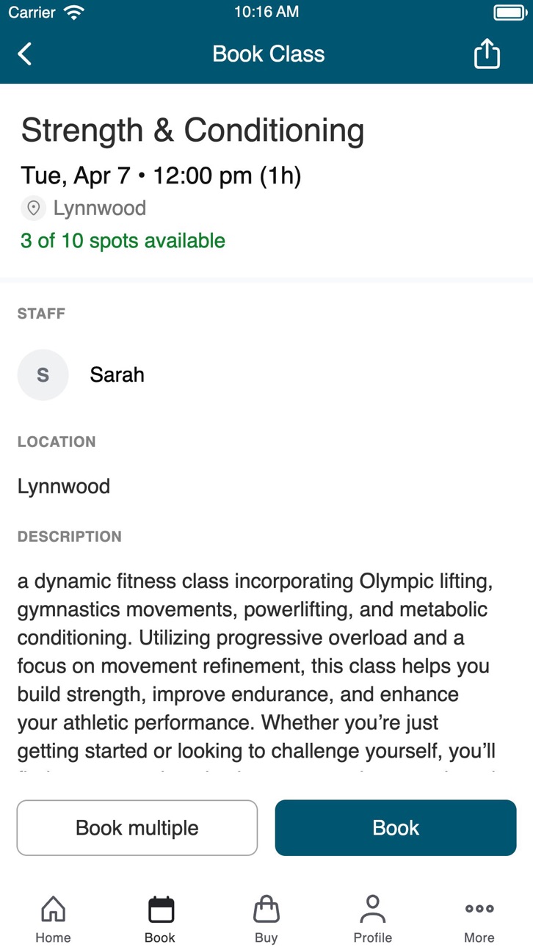Viewport: 533px width, 947px height.
Task: Click the Book multiple button
Action: coord(137,828)
